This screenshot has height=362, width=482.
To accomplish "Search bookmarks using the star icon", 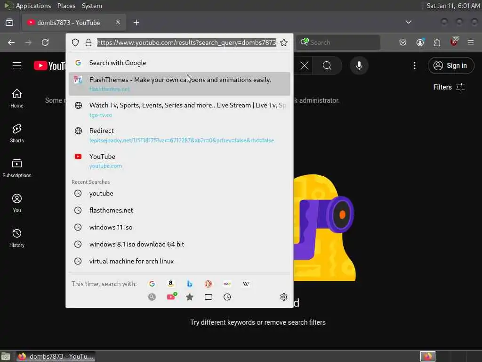I will (x=190, y=297).
